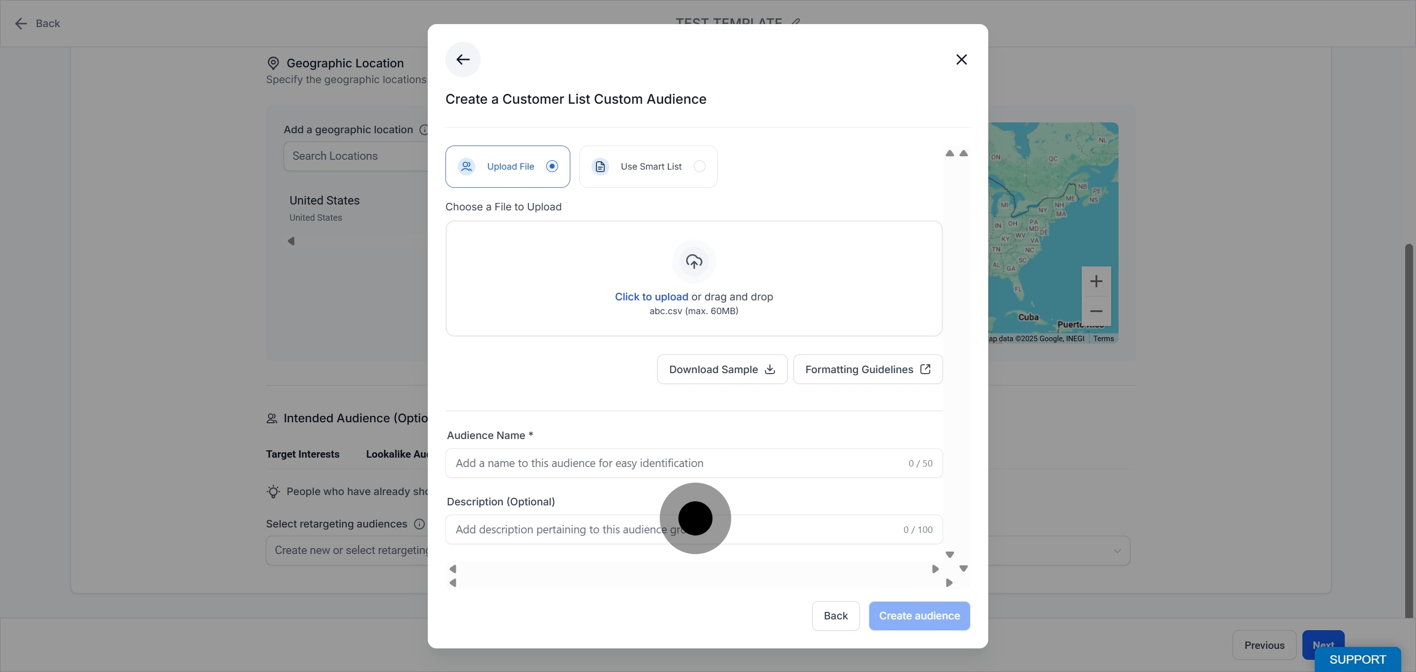1416x672 pixels.
Task: Zoom in on the map
Action: click(1096, 281)
